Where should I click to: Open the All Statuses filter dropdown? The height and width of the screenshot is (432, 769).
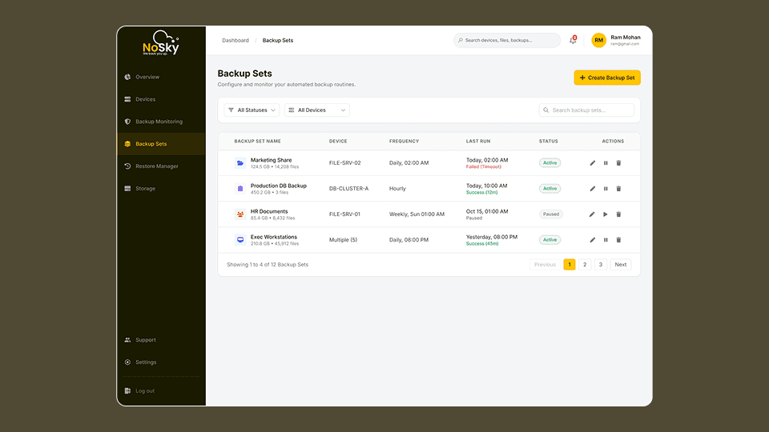pos(252,110)
